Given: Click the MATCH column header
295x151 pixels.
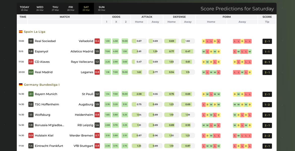Looking at the screenshot, I should tap(65, 17).
